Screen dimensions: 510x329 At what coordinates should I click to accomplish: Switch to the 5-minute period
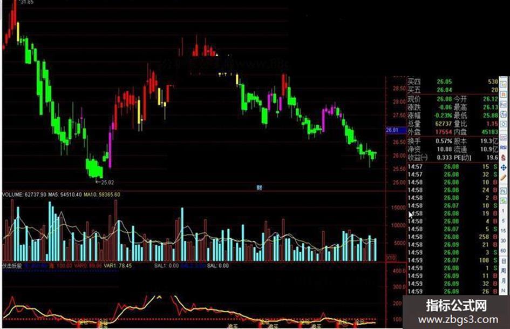[504, 221]
